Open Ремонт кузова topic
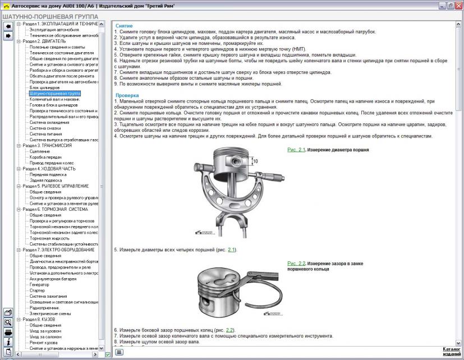 coord(44,343)
